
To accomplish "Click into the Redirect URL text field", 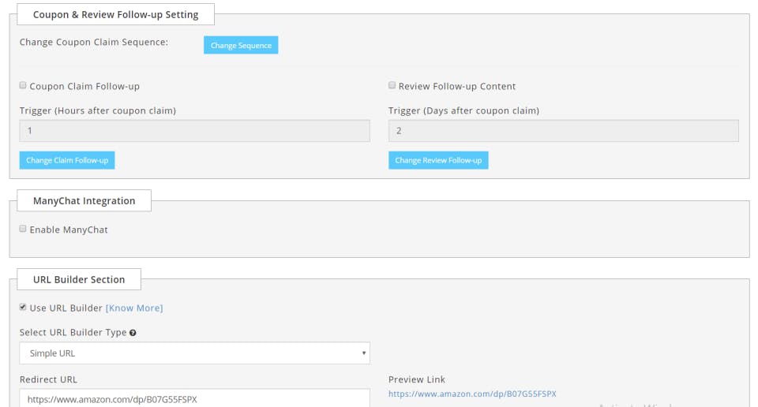I will (194, 399).
